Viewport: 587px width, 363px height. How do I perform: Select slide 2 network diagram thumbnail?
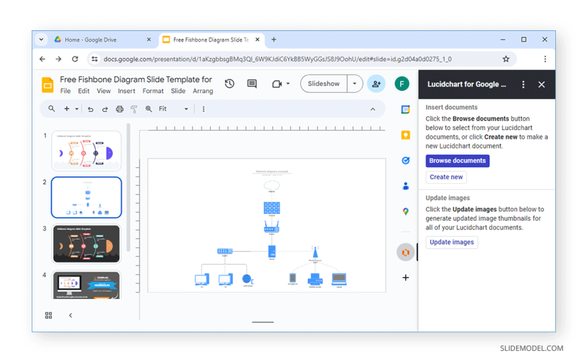coord(86,197)
